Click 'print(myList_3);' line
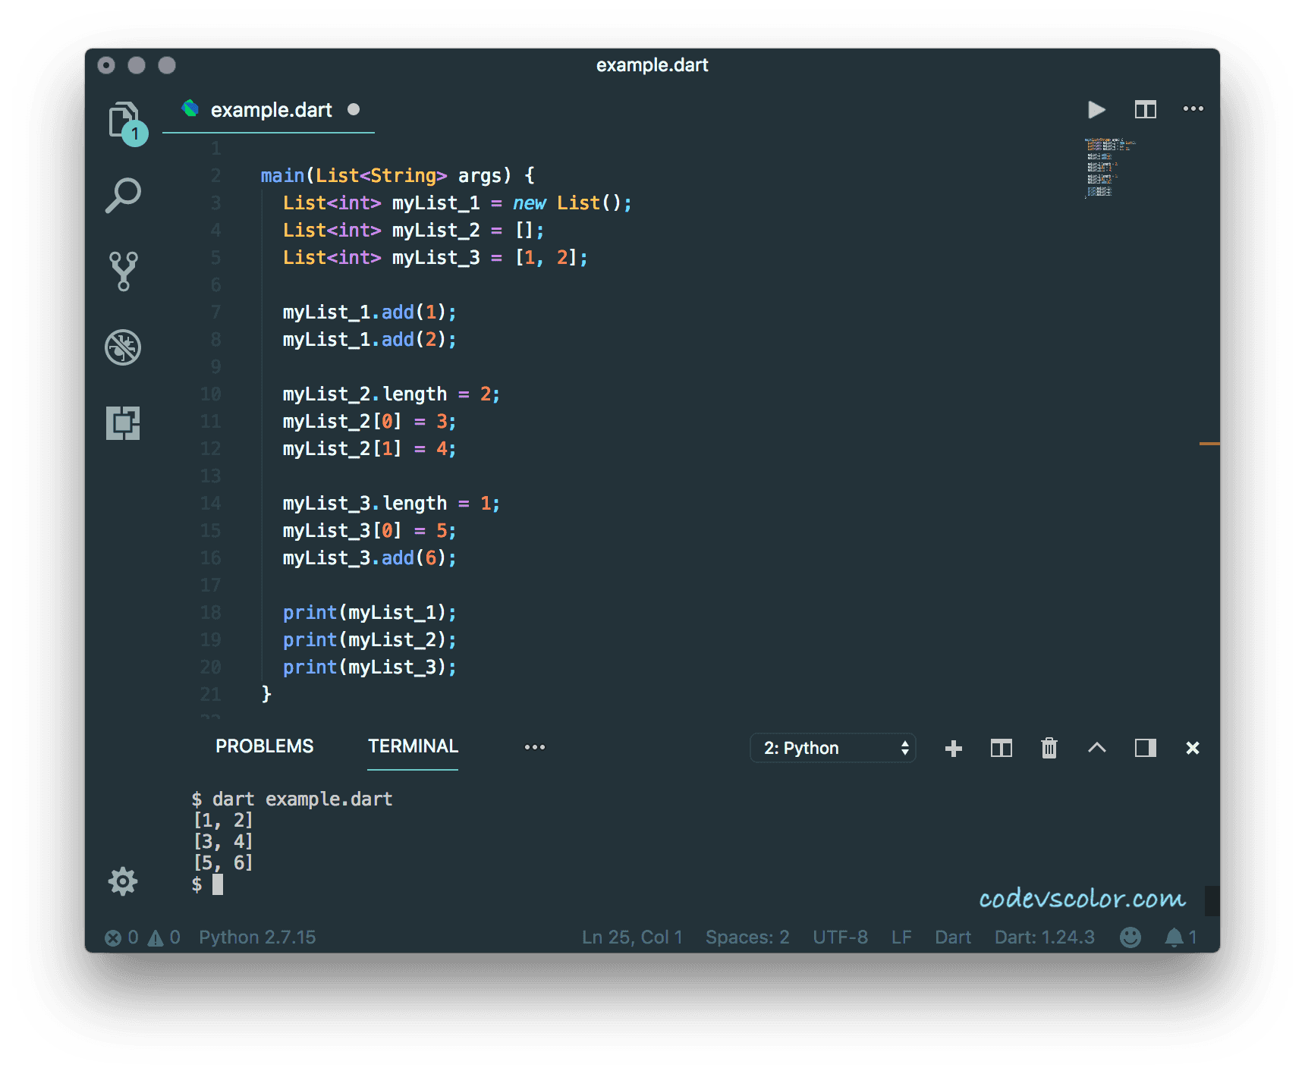This screenshot has width=1305, height=1074. click(369, 667)
